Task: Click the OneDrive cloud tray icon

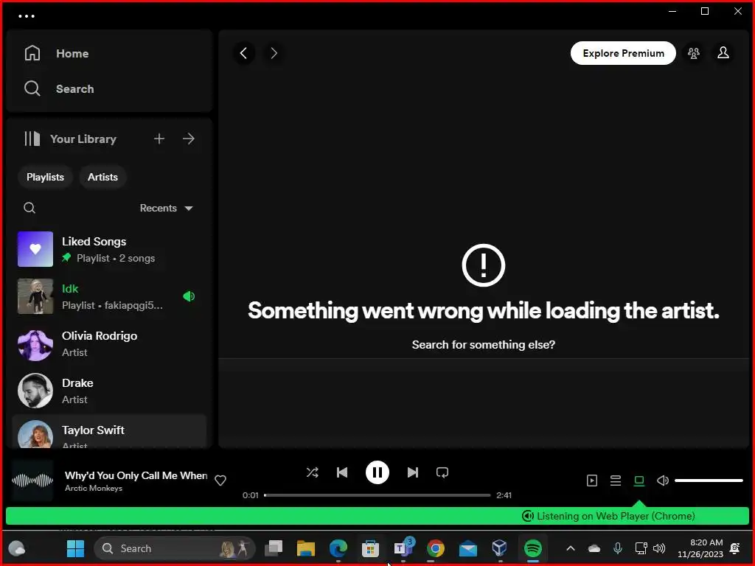Action: [x=594, y=548]
